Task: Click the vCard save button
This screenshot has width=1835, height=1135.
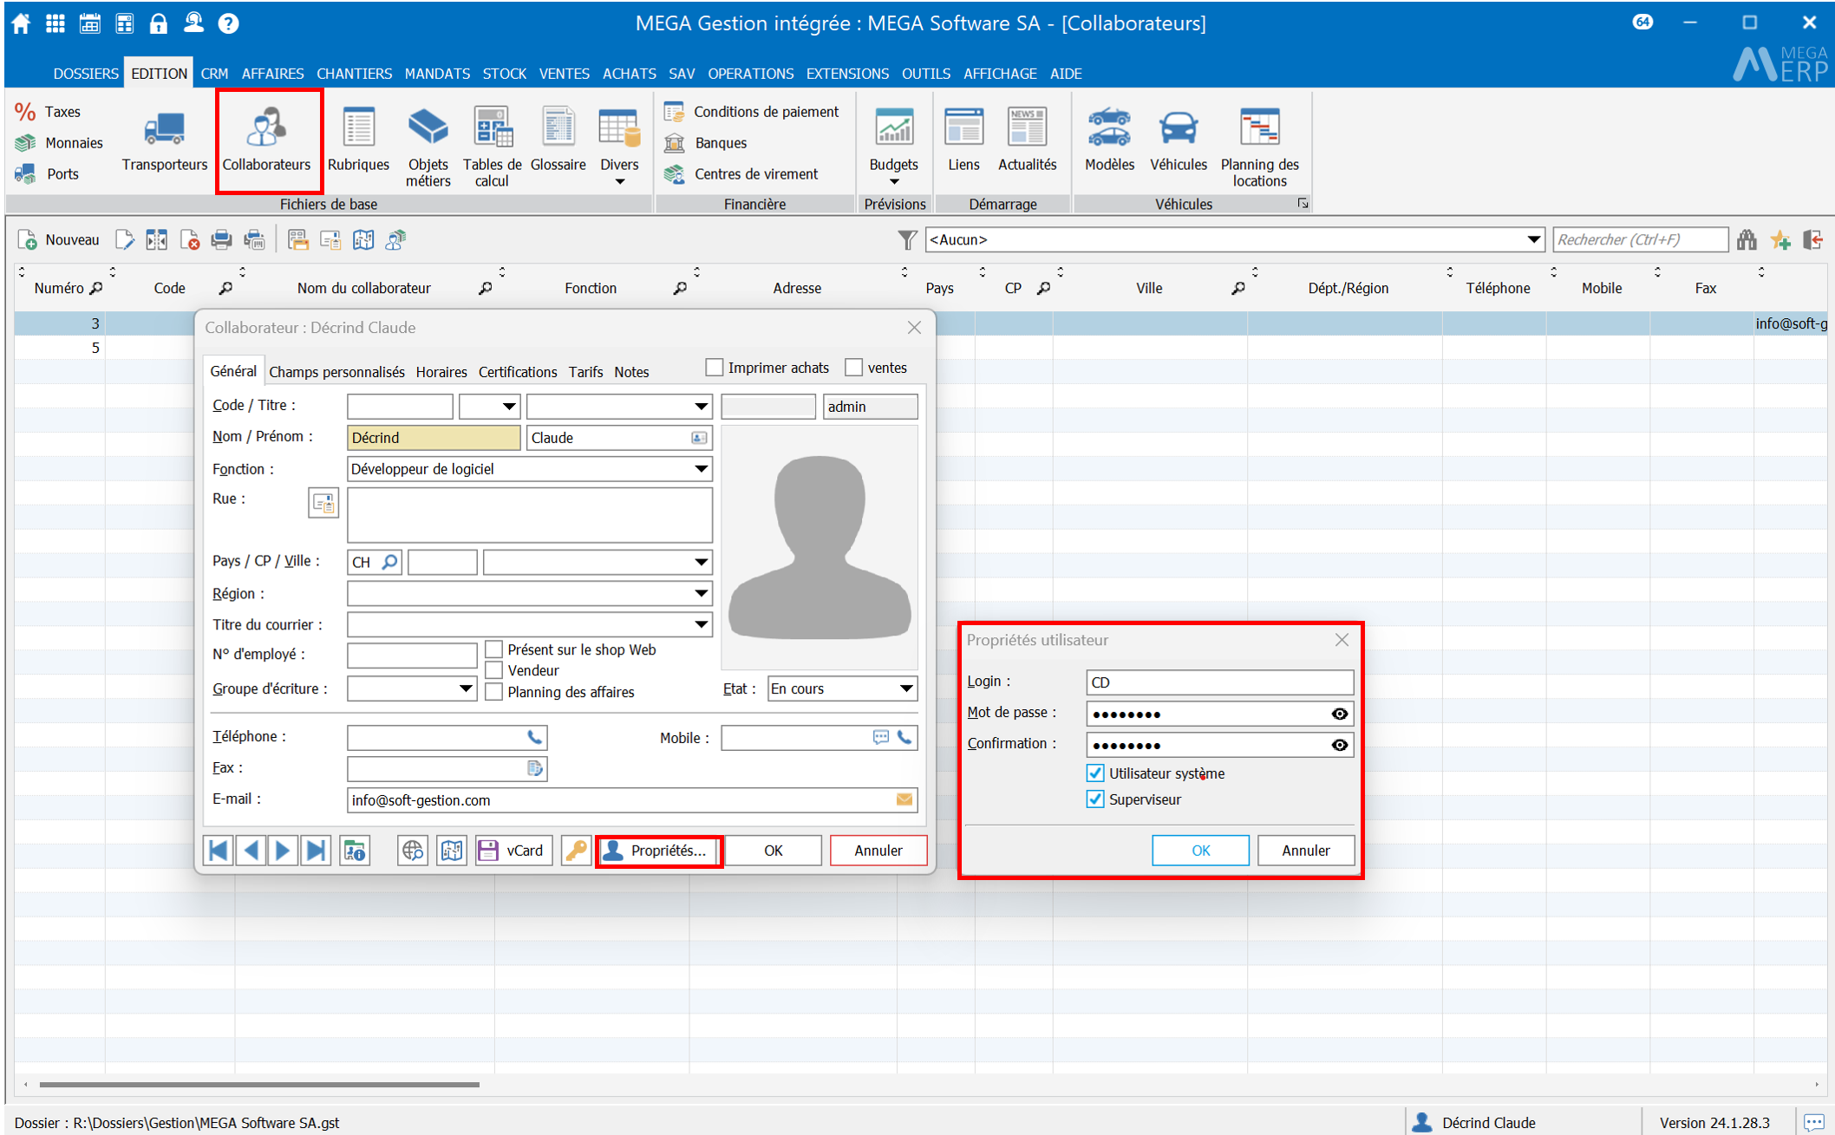Action: (513, 851)
